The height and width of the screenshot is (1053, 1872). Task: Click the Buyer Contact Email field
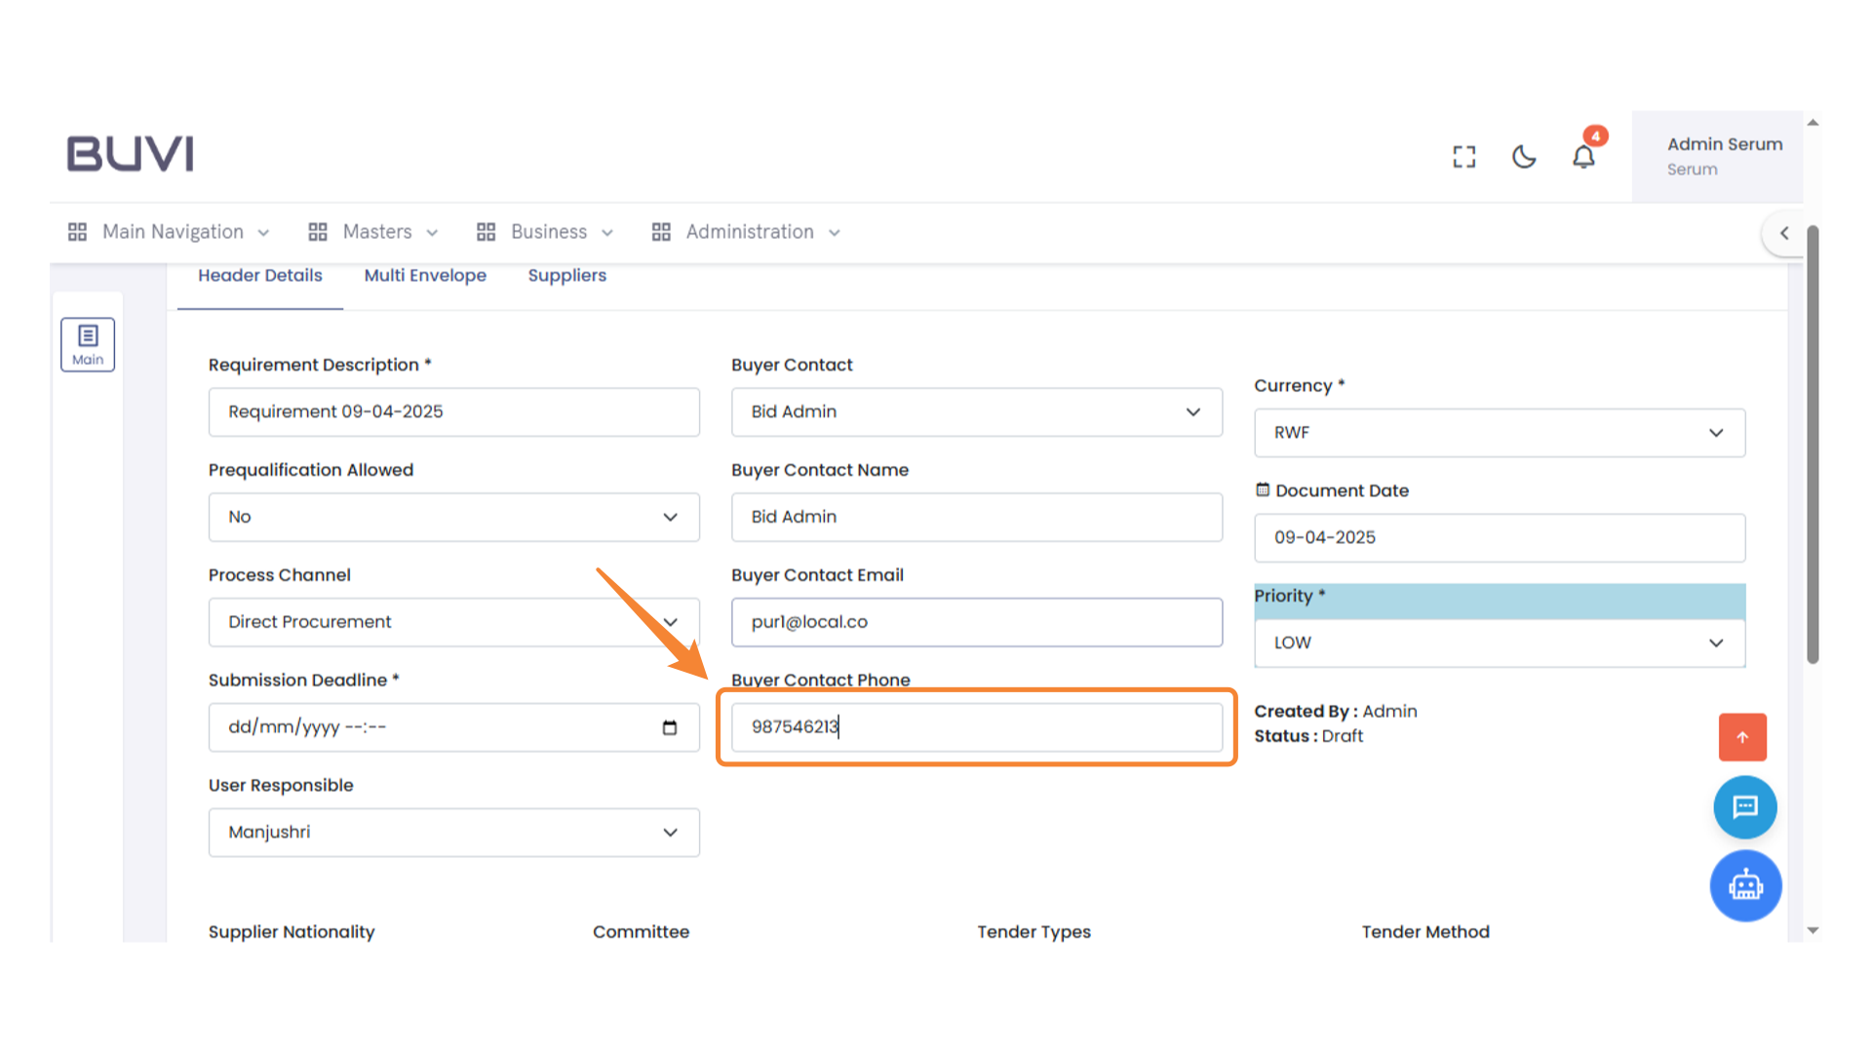point(976,622)
